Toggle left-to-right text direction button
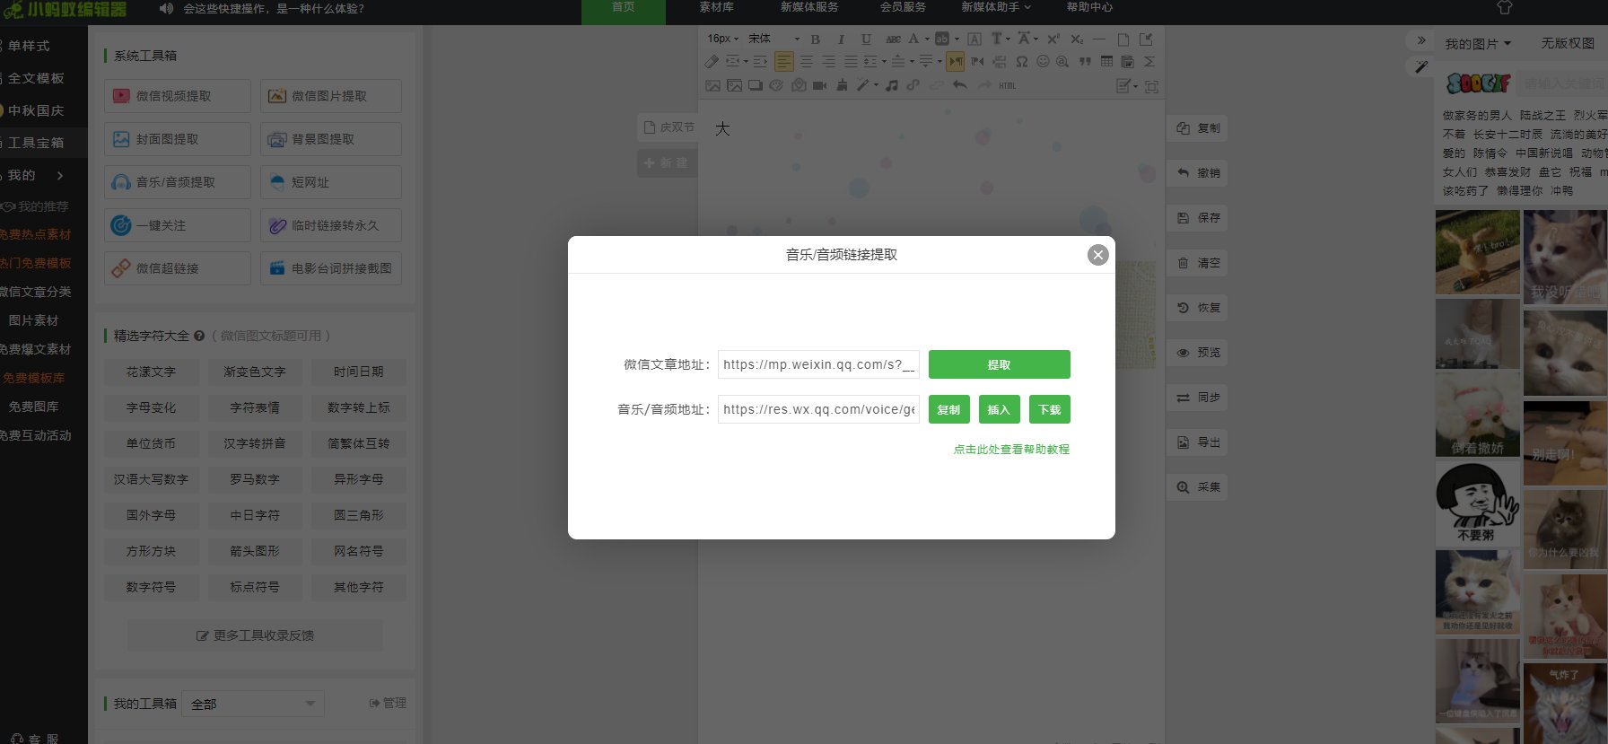 coord(955,61)
